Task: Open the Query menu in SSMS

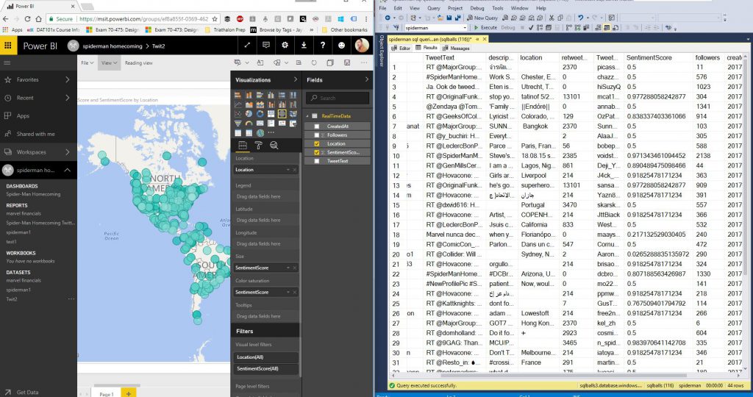Action: pyautogui.click(x=433, y=8)
